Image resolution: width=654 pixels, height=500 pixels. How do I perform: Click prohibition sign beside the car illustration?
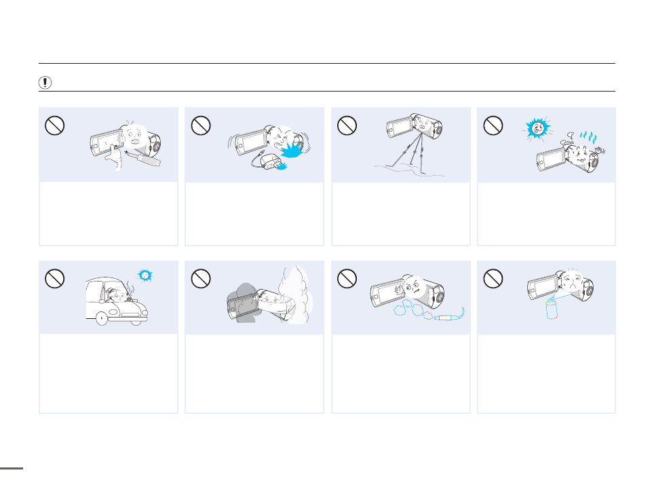pyautogui.click(x=55, y=279)
